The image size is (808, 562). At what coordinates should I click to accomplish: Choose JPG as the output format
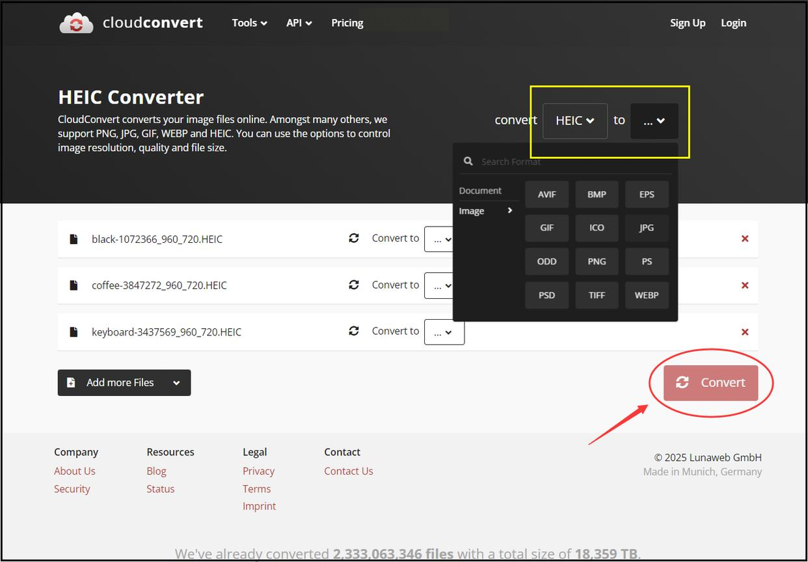[x=646, y=228]
